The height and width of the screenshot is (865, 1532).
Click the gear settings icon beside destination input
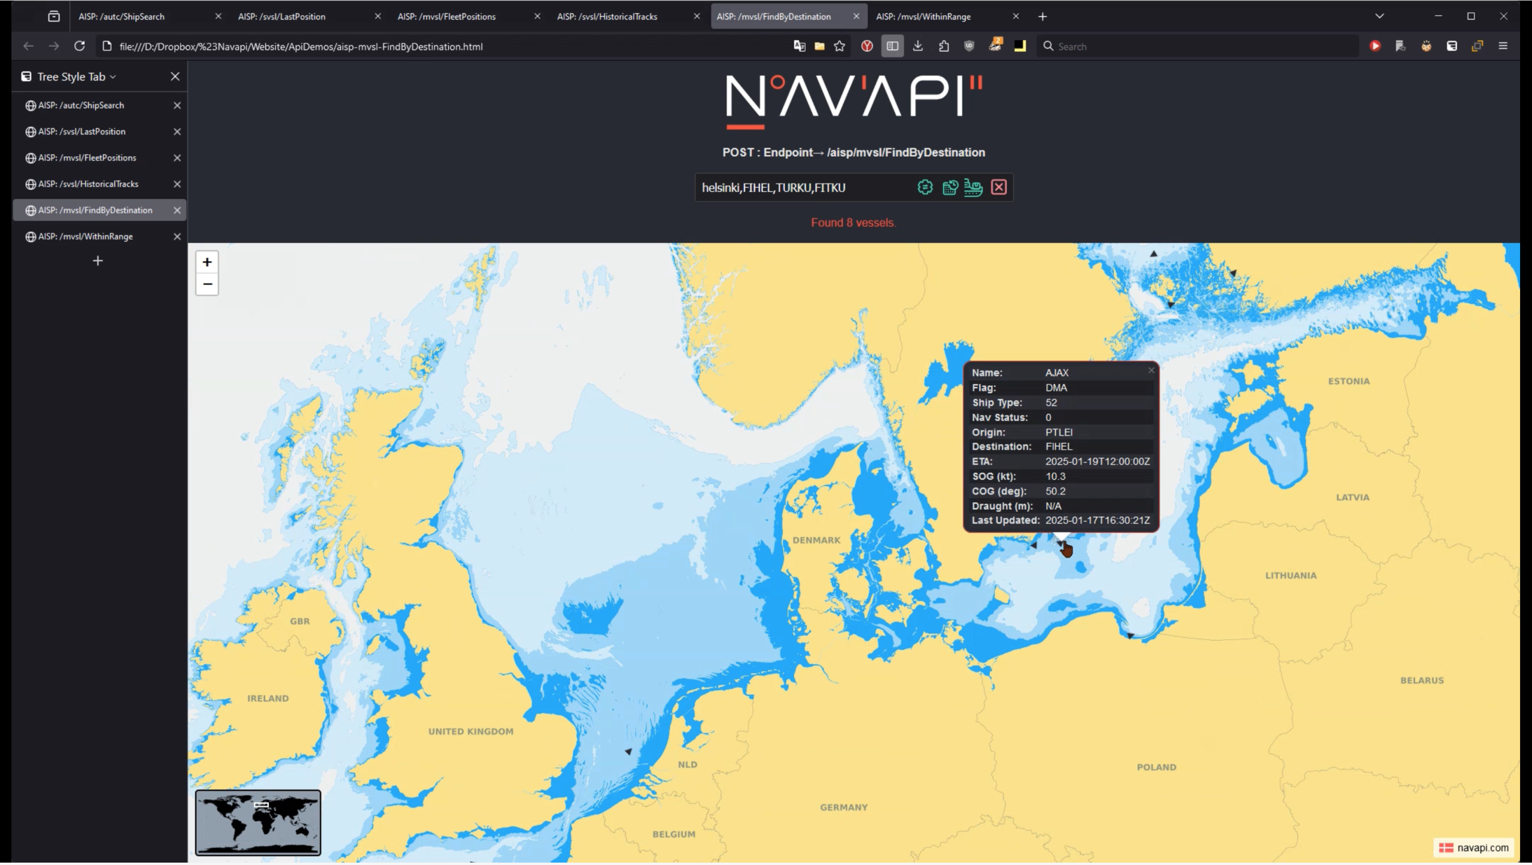(x=925, y=187)
